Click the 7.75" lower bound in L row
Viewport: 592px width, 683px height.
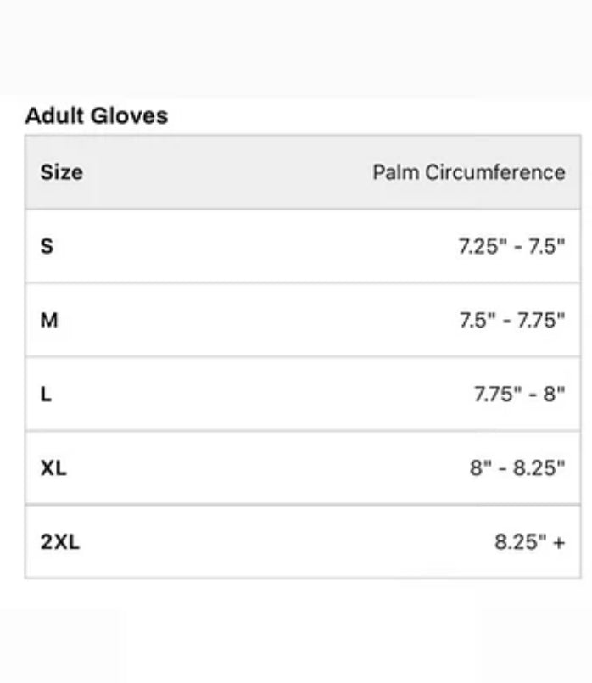pos(496,395)
